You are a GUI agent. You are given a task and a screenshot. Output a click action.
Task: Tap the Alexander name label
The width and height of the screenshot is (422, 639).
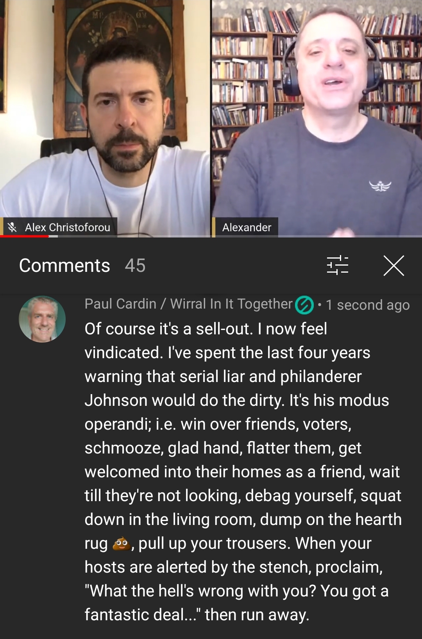click(247, 227)
